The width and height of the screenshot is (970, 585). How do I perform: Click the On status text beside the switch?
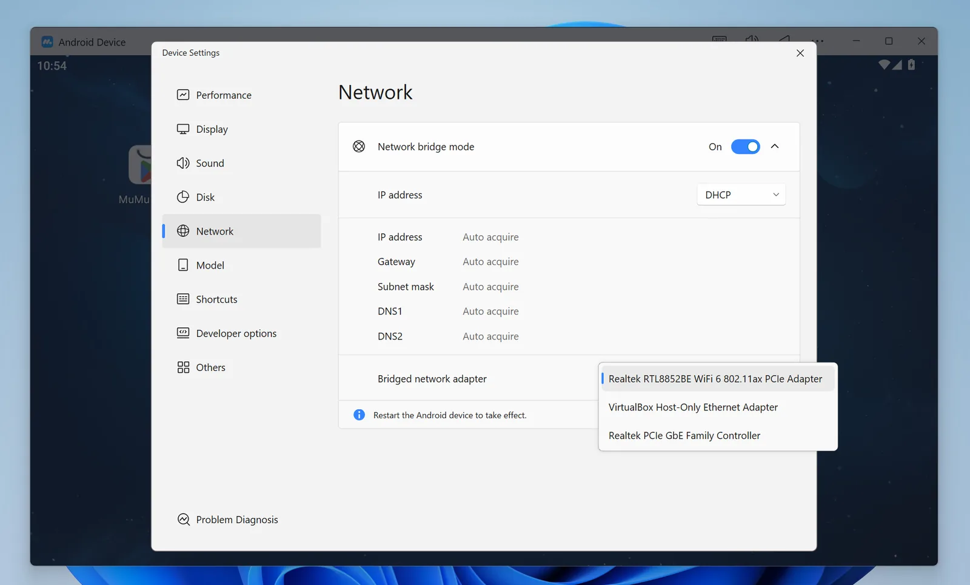(715, 147)
